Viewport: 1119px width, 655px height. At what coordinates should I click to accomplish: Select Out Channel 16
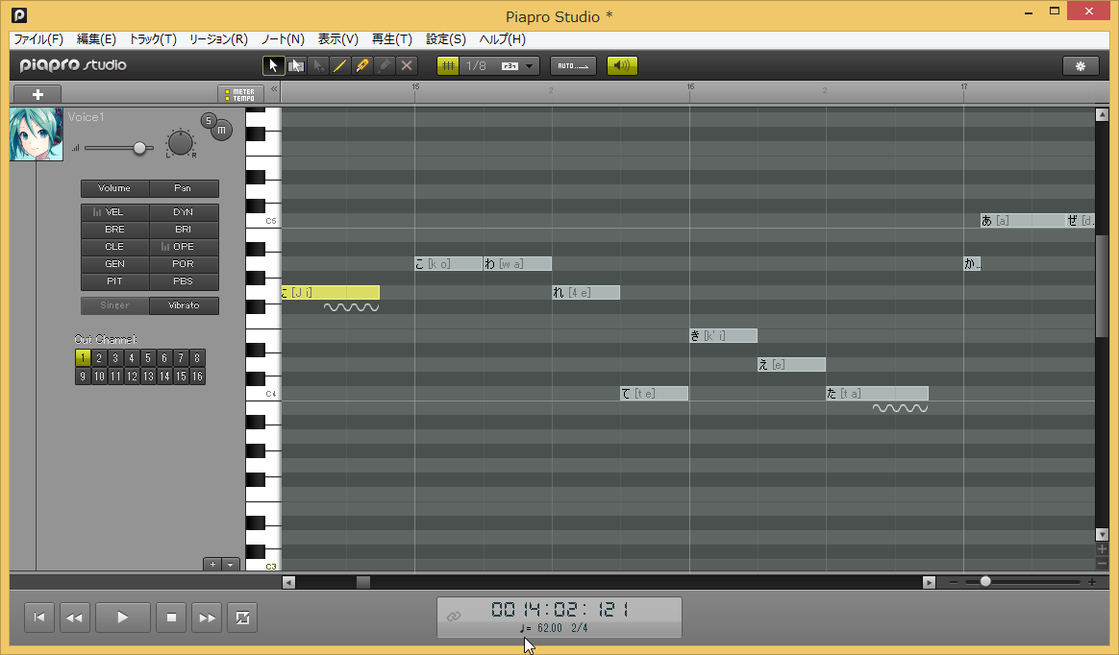(198, 376)
